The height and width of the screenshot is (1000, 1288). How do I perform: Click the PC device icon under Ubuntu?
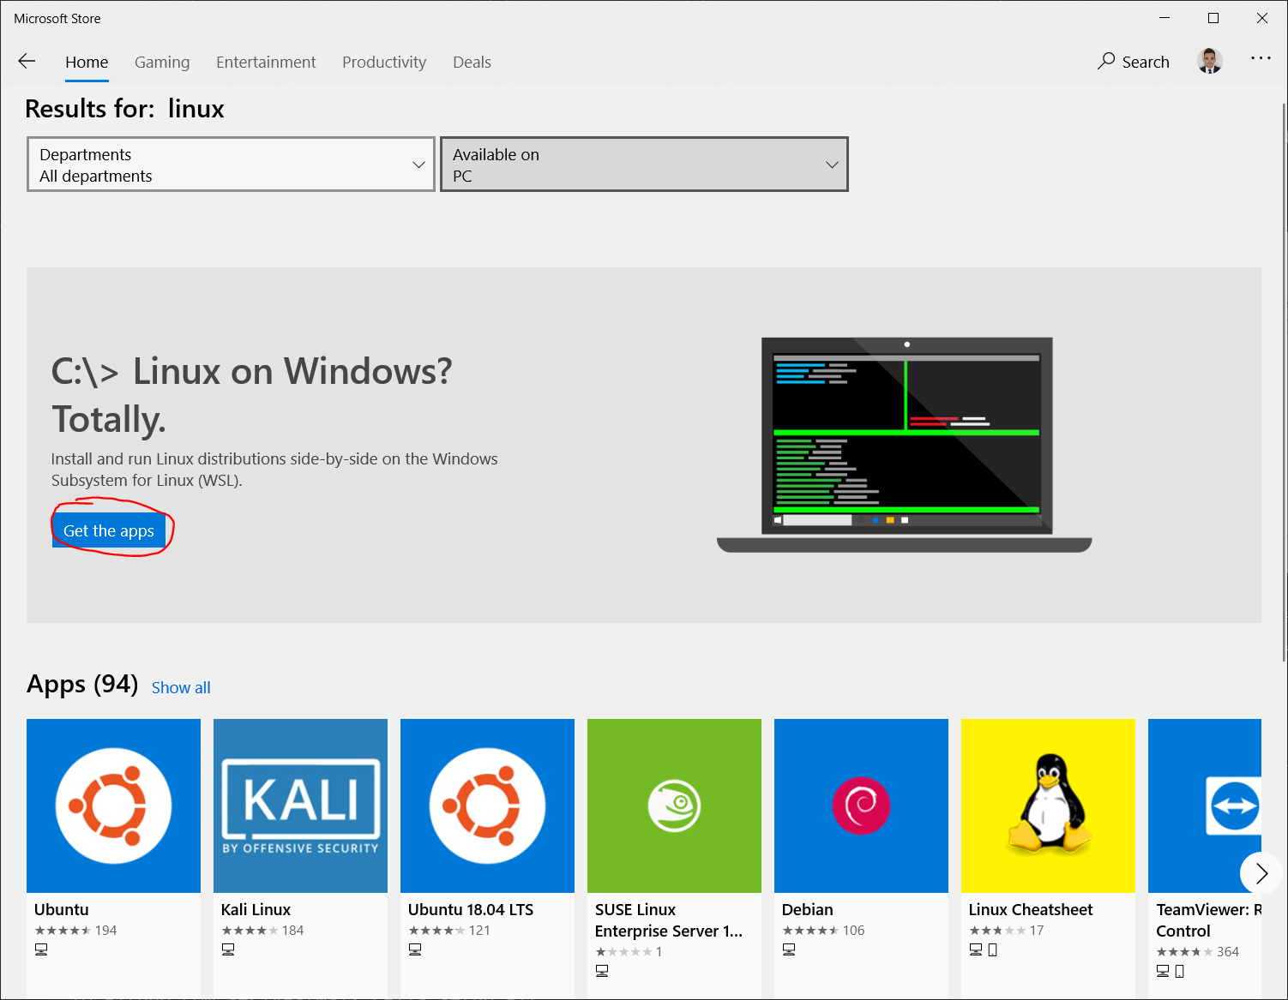41,949
